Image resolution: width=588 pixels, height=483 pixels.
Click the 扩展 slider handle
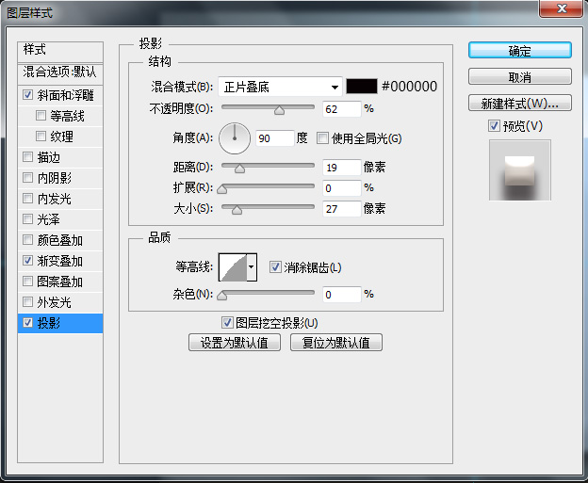(x=222, y=189)
